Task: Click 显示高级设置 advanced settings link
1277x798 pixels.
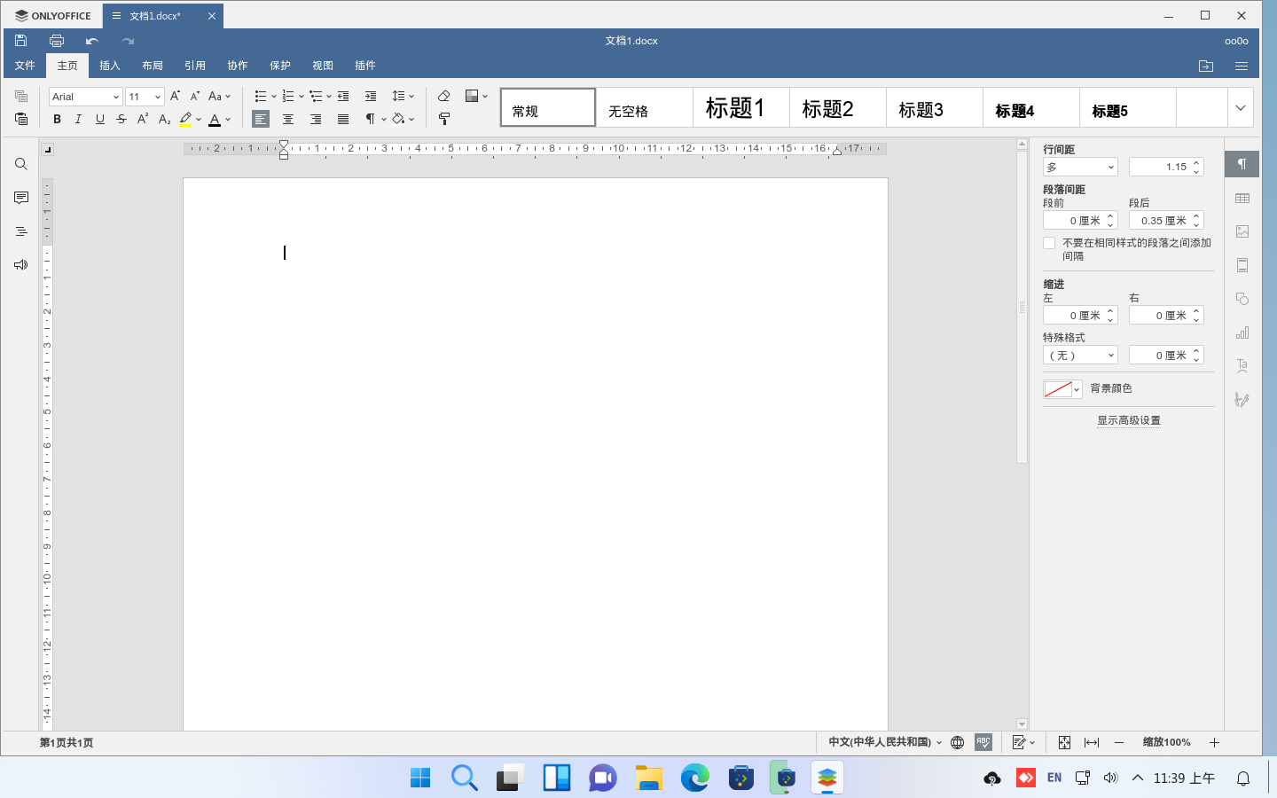Action: (1129, 420)
